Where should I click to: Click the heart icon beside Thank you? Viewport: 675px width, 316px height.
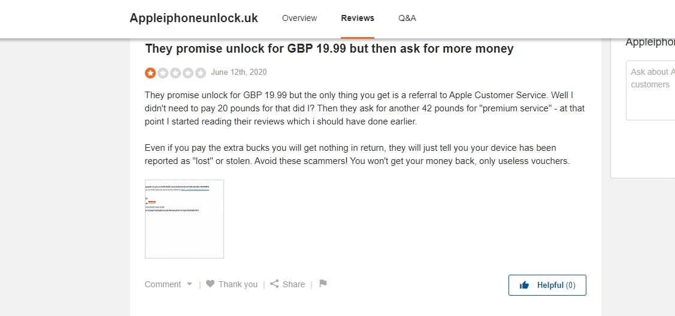tap(210, 284)
